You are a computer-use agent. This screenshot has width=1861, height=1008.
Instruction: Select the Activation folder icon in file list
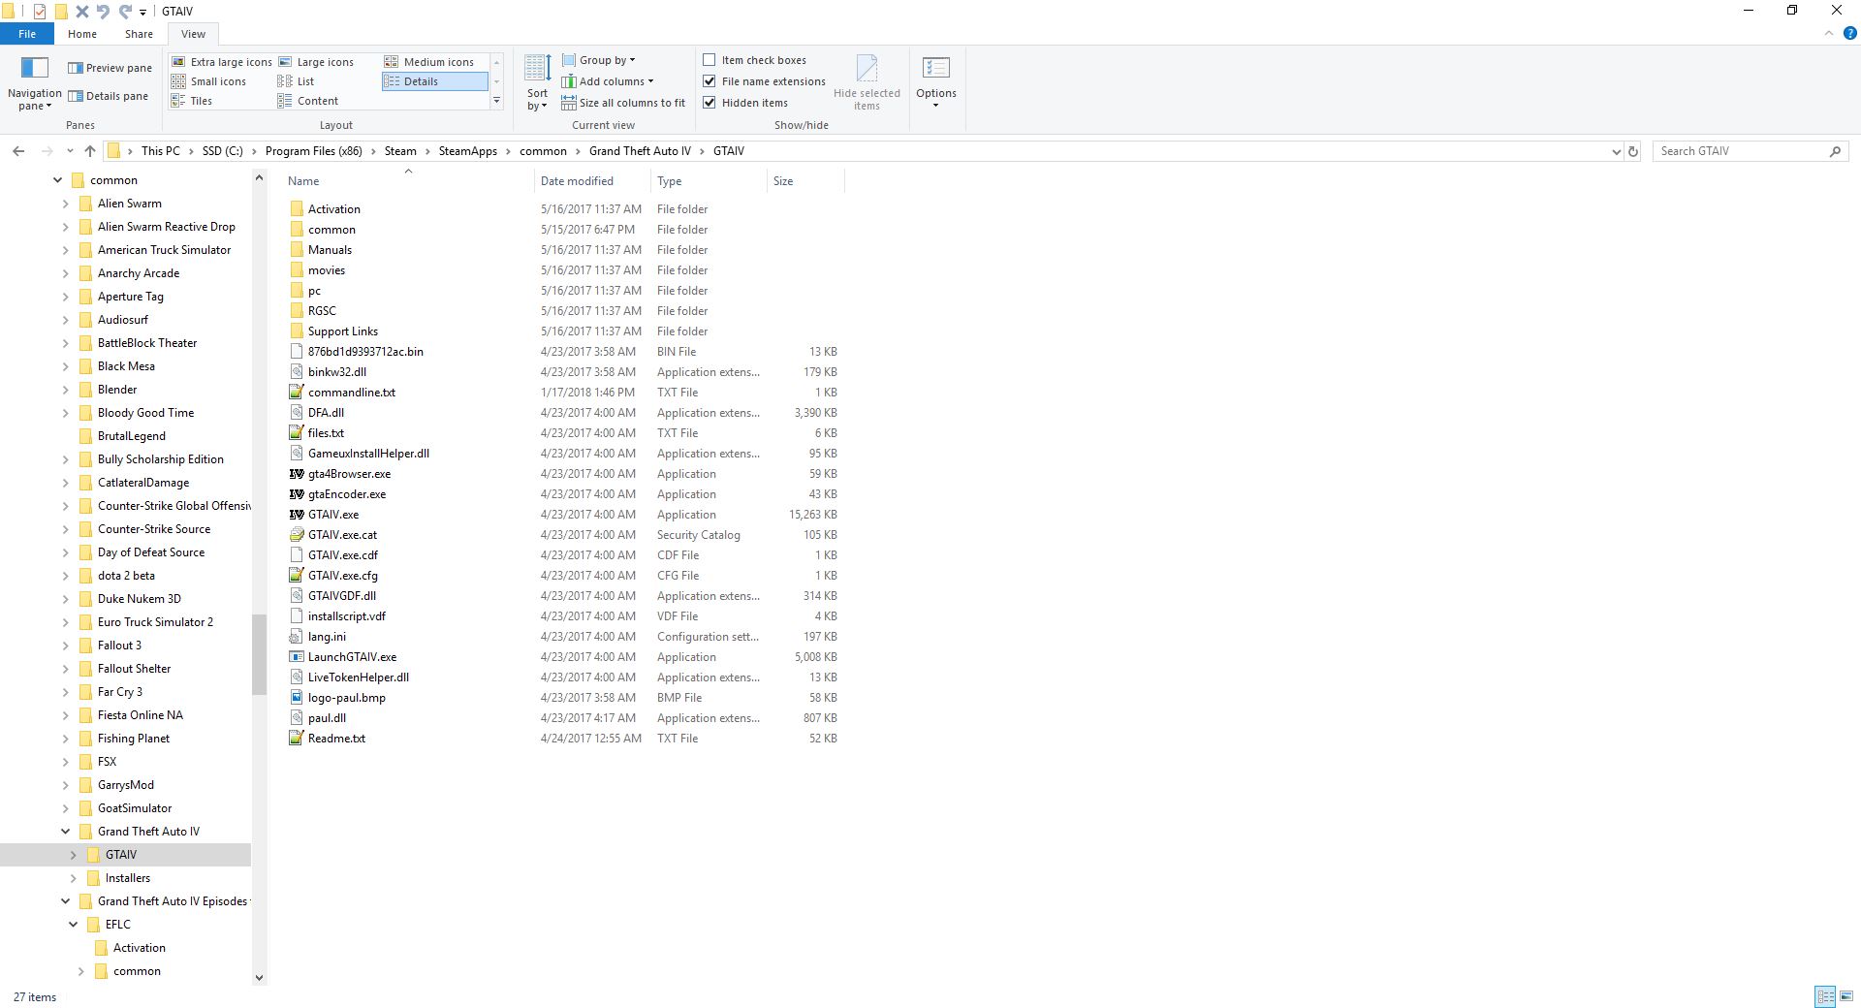pyautogui.click(x=297, y=209)
